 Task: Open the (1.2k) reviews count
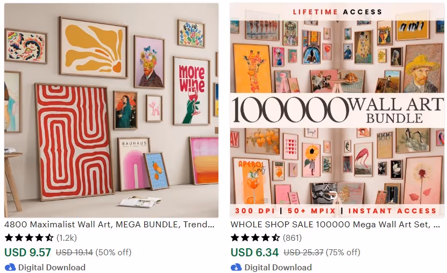tap(67, 238)
